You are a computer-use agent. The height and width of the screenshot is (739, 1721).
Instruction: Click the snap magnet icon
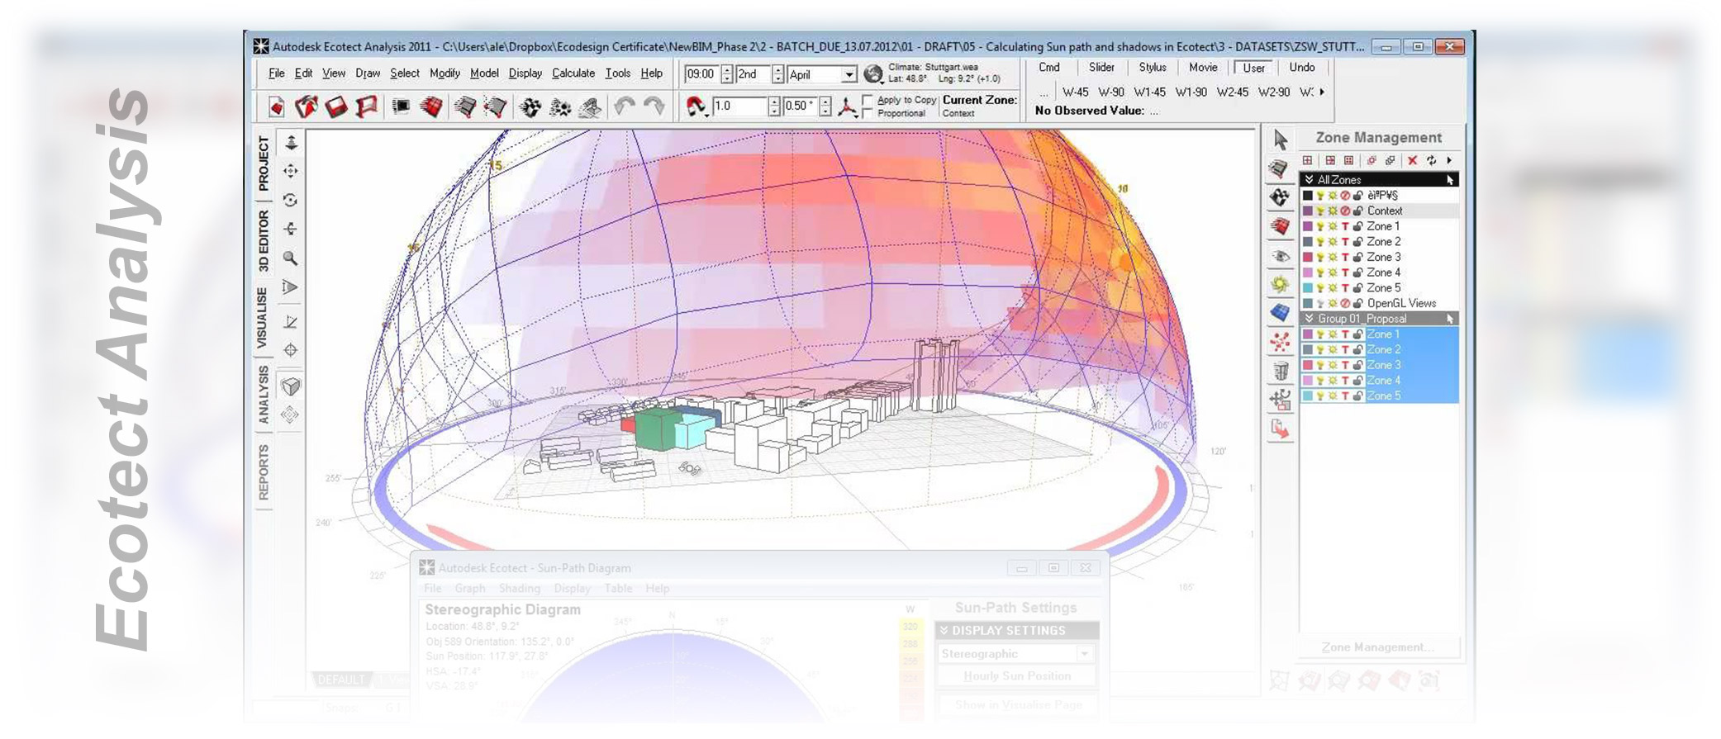(696, 107)
